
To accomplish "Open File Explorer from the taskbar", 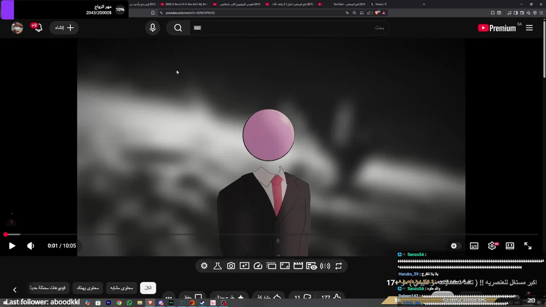I will [x=140, y=303].
